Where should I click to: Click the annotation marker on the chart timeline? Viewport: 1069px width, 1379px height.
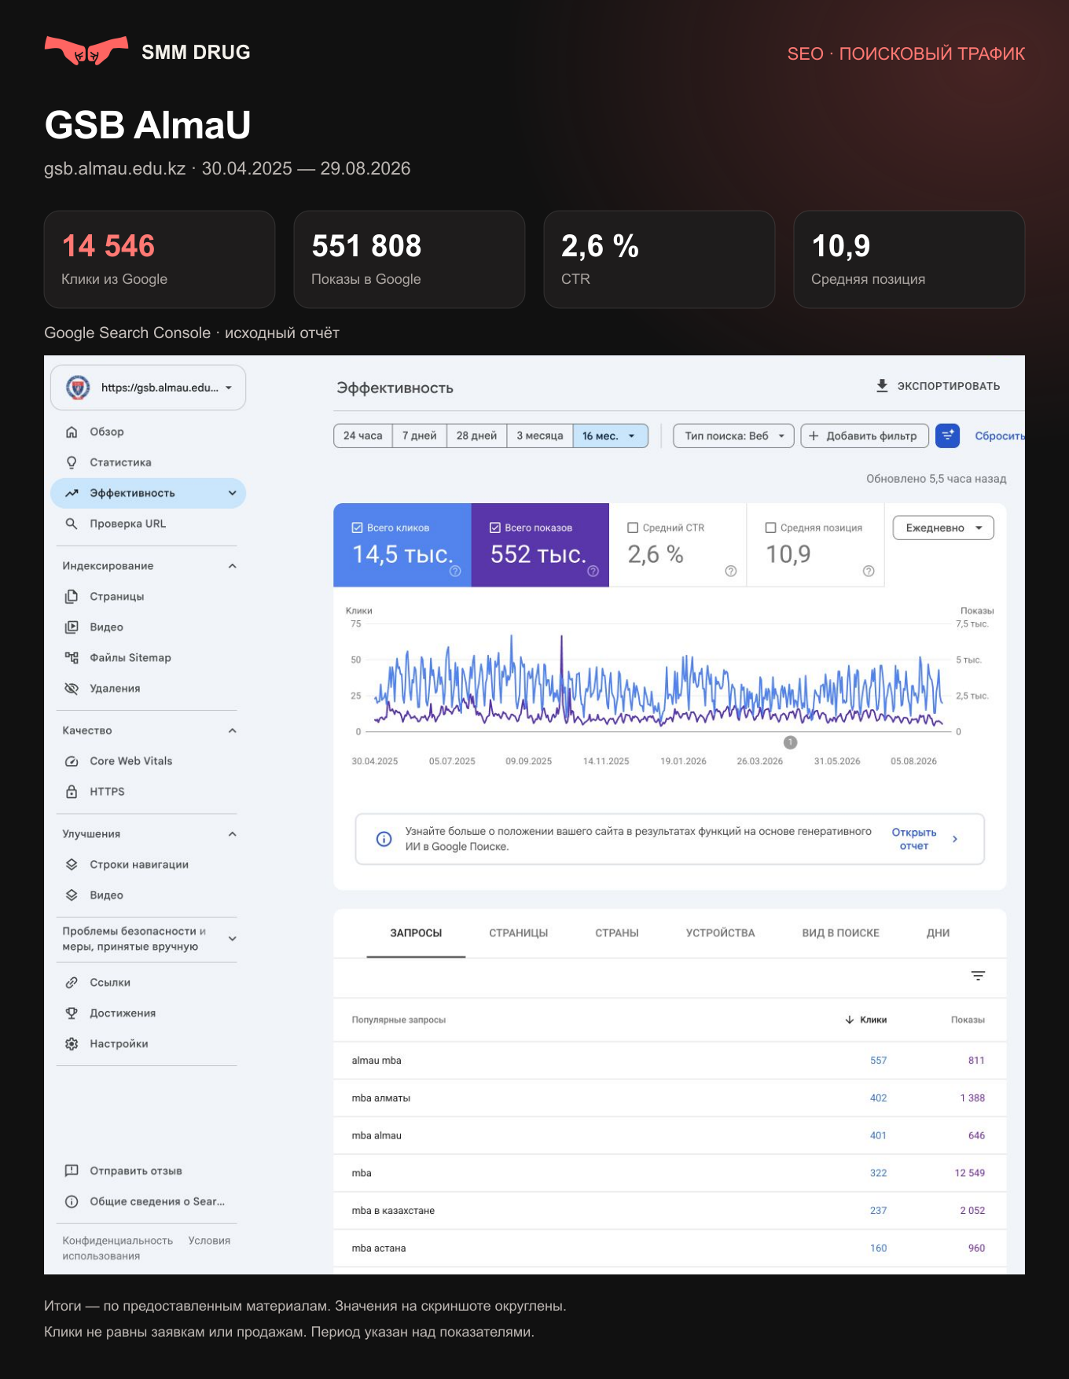791,742
